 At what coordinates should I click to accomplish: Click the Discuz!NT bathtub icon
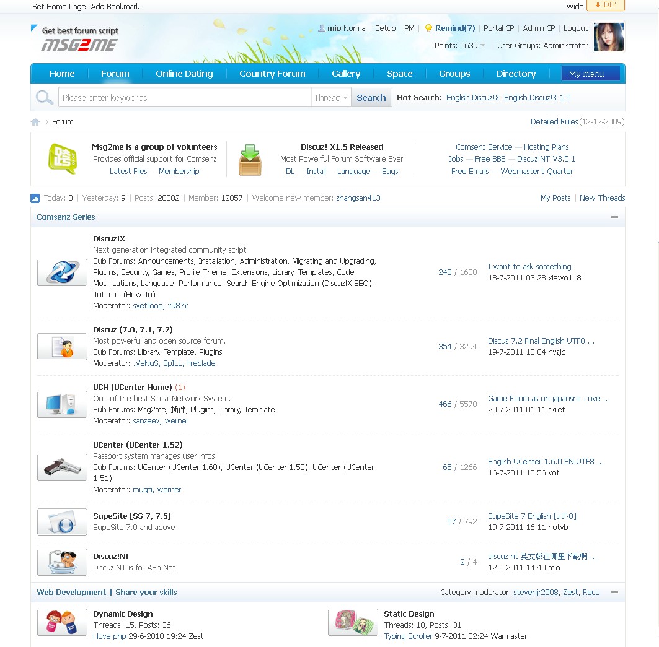click(x=62, y=562)
